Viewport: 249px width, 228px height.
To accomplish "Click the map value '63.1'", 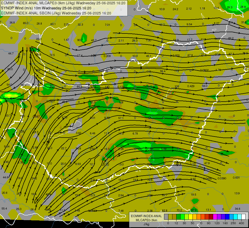I will pos(53,24).
